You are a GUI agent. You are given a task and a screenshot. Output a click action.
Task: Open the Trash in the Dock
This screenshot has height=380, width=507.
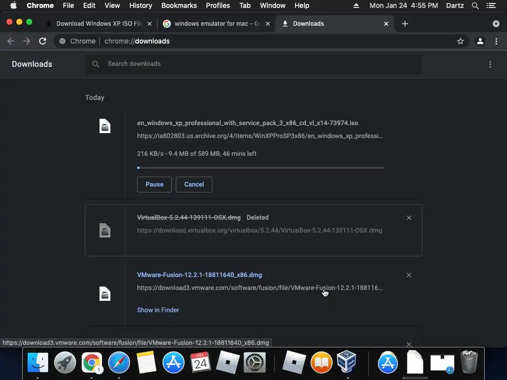469,362
